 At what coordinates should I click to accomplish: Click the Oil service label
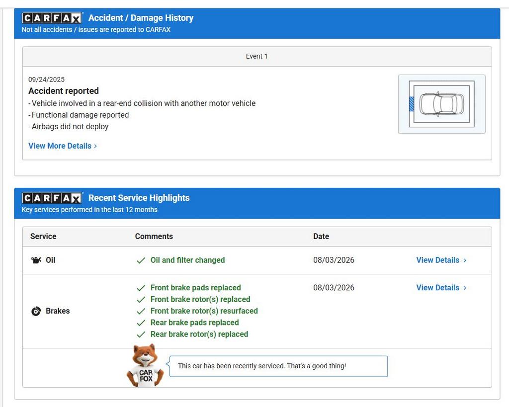point(50,260)
